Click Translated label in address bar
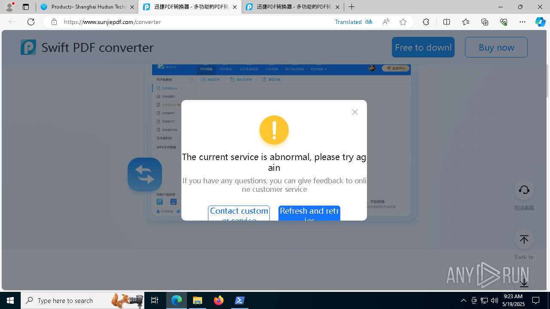 pos(348,22)
